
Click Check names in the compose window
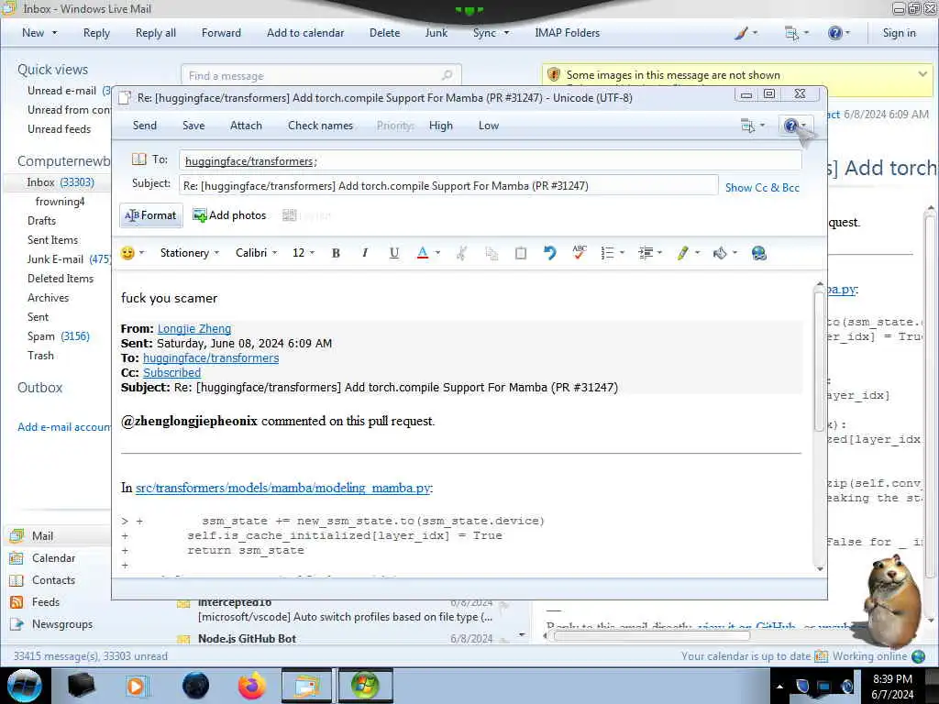tap(320, 126)
